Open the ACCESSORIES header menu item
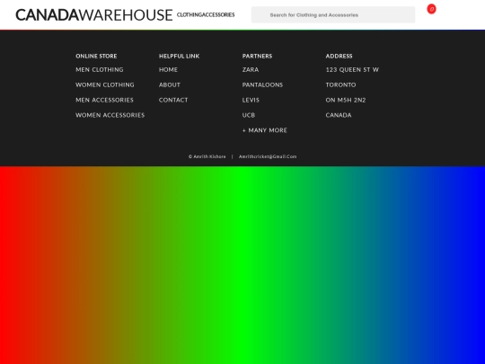Screen dimensions: 485x364 click(218, 15)
